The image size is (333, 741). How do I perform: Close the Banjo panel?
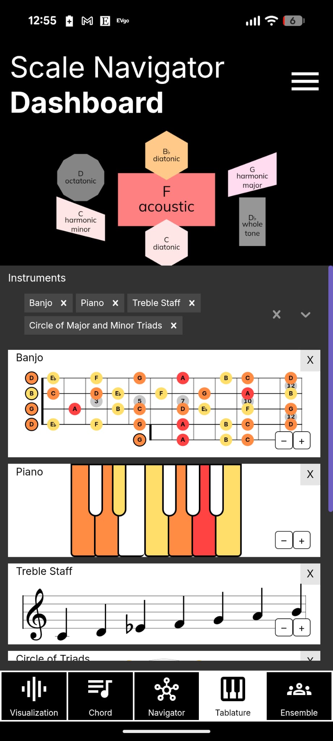(310, 360)
